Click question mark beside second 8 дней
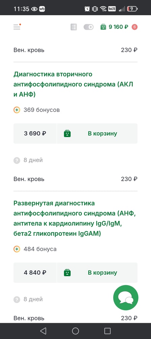The width and height of the screenshot is (151, 339). click(17, 299)
